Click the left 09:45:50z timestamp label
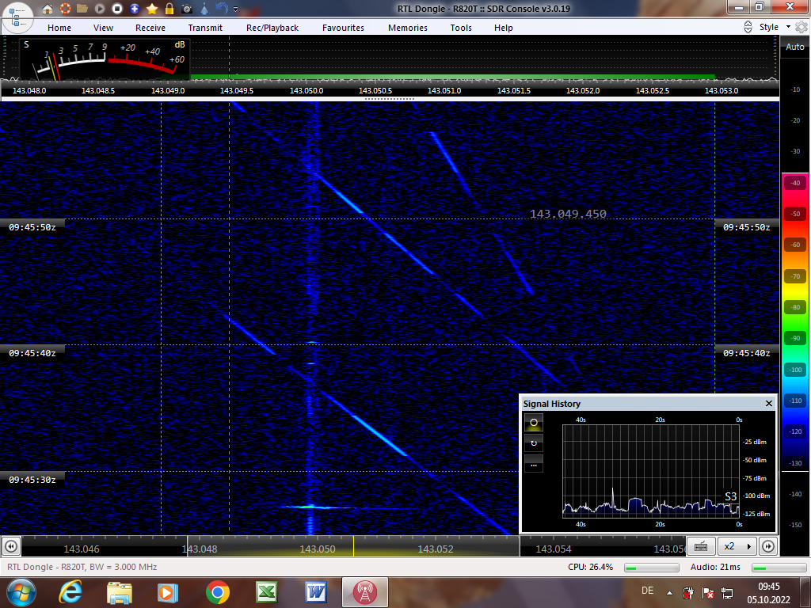Viewport: 811px width, 608px height. click(32, 227)
